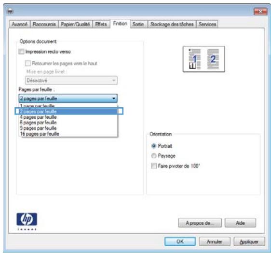Switch to the Raccourcis tab
271x253 pixels.
coord(44,24)
